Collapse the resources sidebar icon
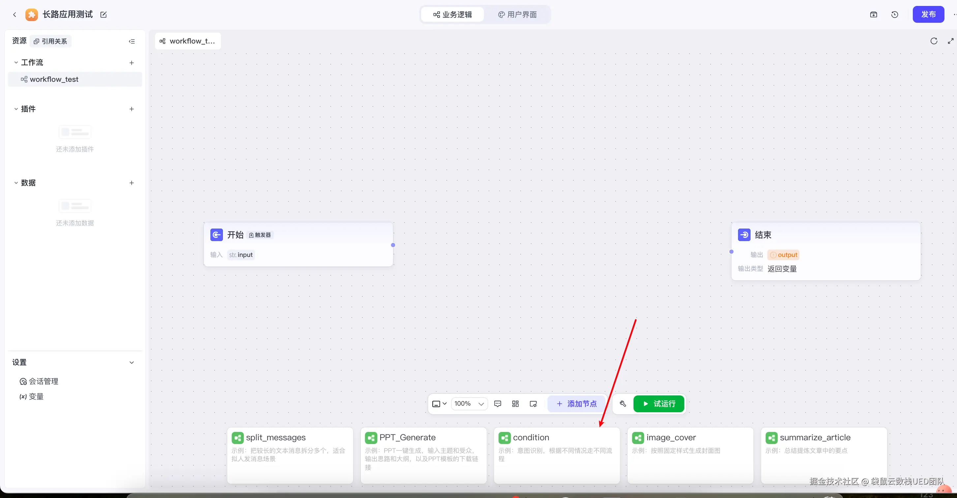 tap(132, 41)
